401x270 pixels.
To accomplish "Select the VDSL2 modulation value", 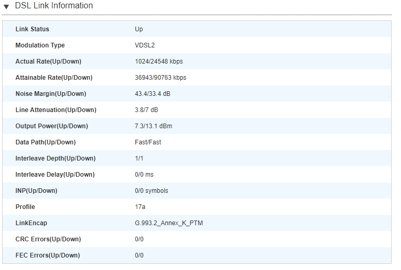I will [x=145, y=45].
